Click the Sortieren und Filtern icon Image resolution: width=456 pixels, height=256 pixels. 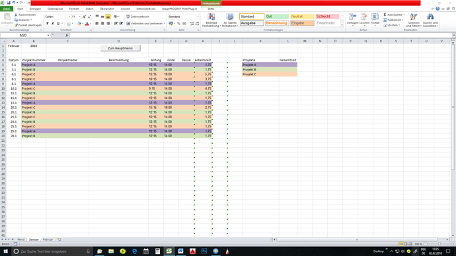click(x=414, y=17)
